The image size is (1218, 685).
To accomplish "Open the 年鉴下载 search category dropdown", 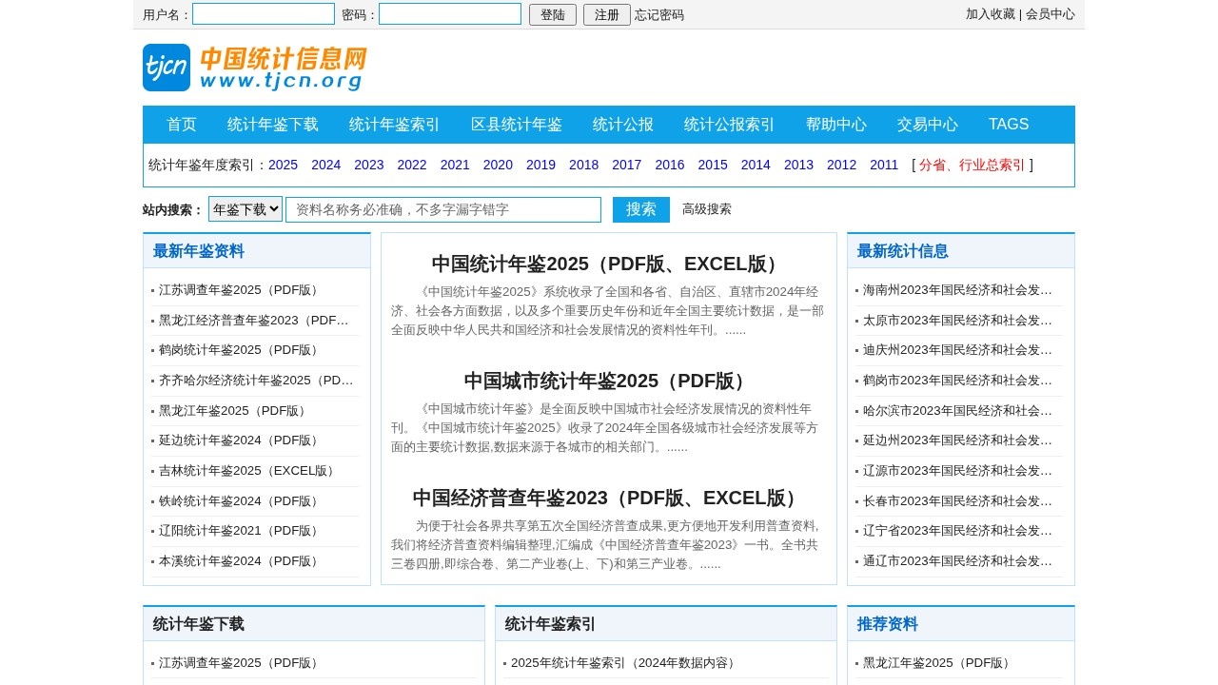I will tap(246, 209).
